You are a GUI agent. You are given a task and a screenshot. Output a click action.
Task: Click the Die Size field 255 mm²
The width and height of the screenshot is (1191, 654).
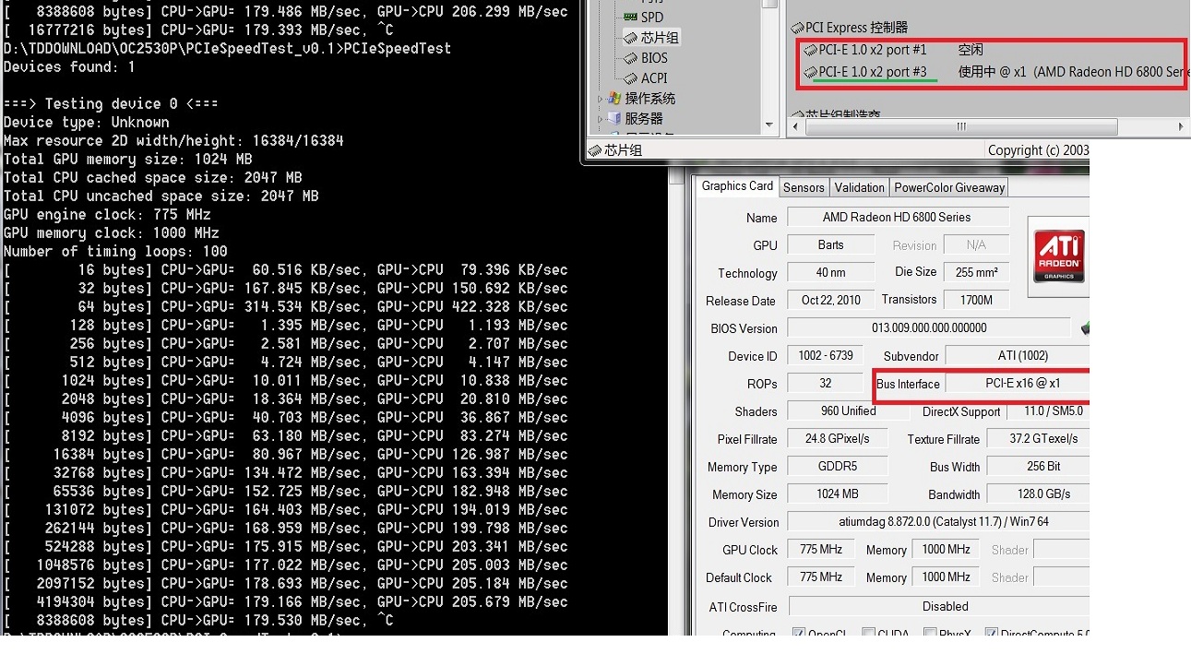click(977, 272)
